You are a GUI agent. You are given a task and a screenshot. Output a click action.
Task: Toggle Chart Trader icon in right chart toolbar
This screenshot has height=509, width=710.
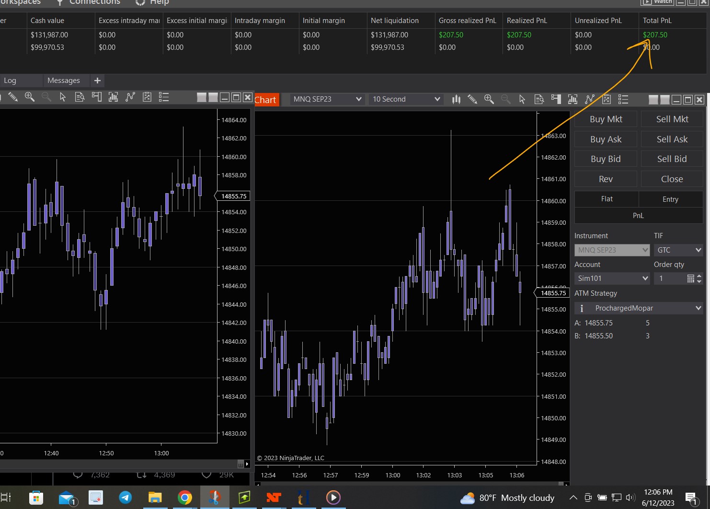click(556, 99)
